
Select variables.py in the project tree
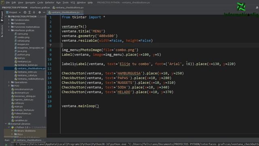click(21, 120)
